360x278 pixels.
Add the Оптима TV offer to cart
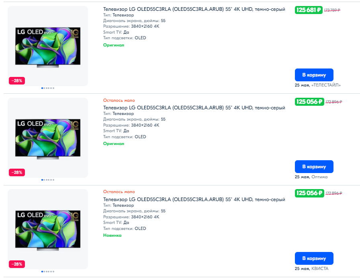314,167
